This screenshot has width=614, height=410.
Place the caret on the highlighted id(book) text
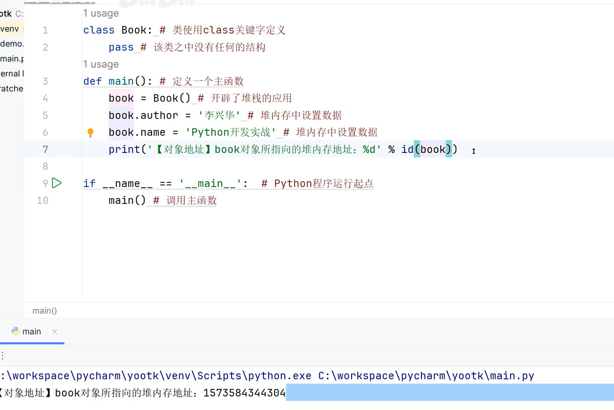[432, 149]
